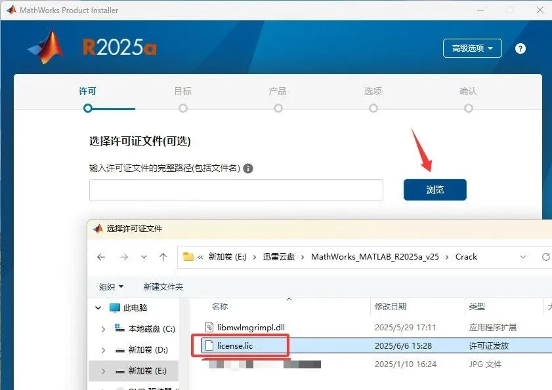Select 新加卷 (D:) drive

[x=148, y=350]
